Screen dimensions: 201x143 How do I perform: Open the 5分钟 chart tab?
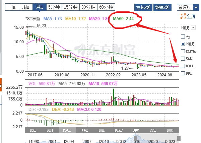click(54, 7)
